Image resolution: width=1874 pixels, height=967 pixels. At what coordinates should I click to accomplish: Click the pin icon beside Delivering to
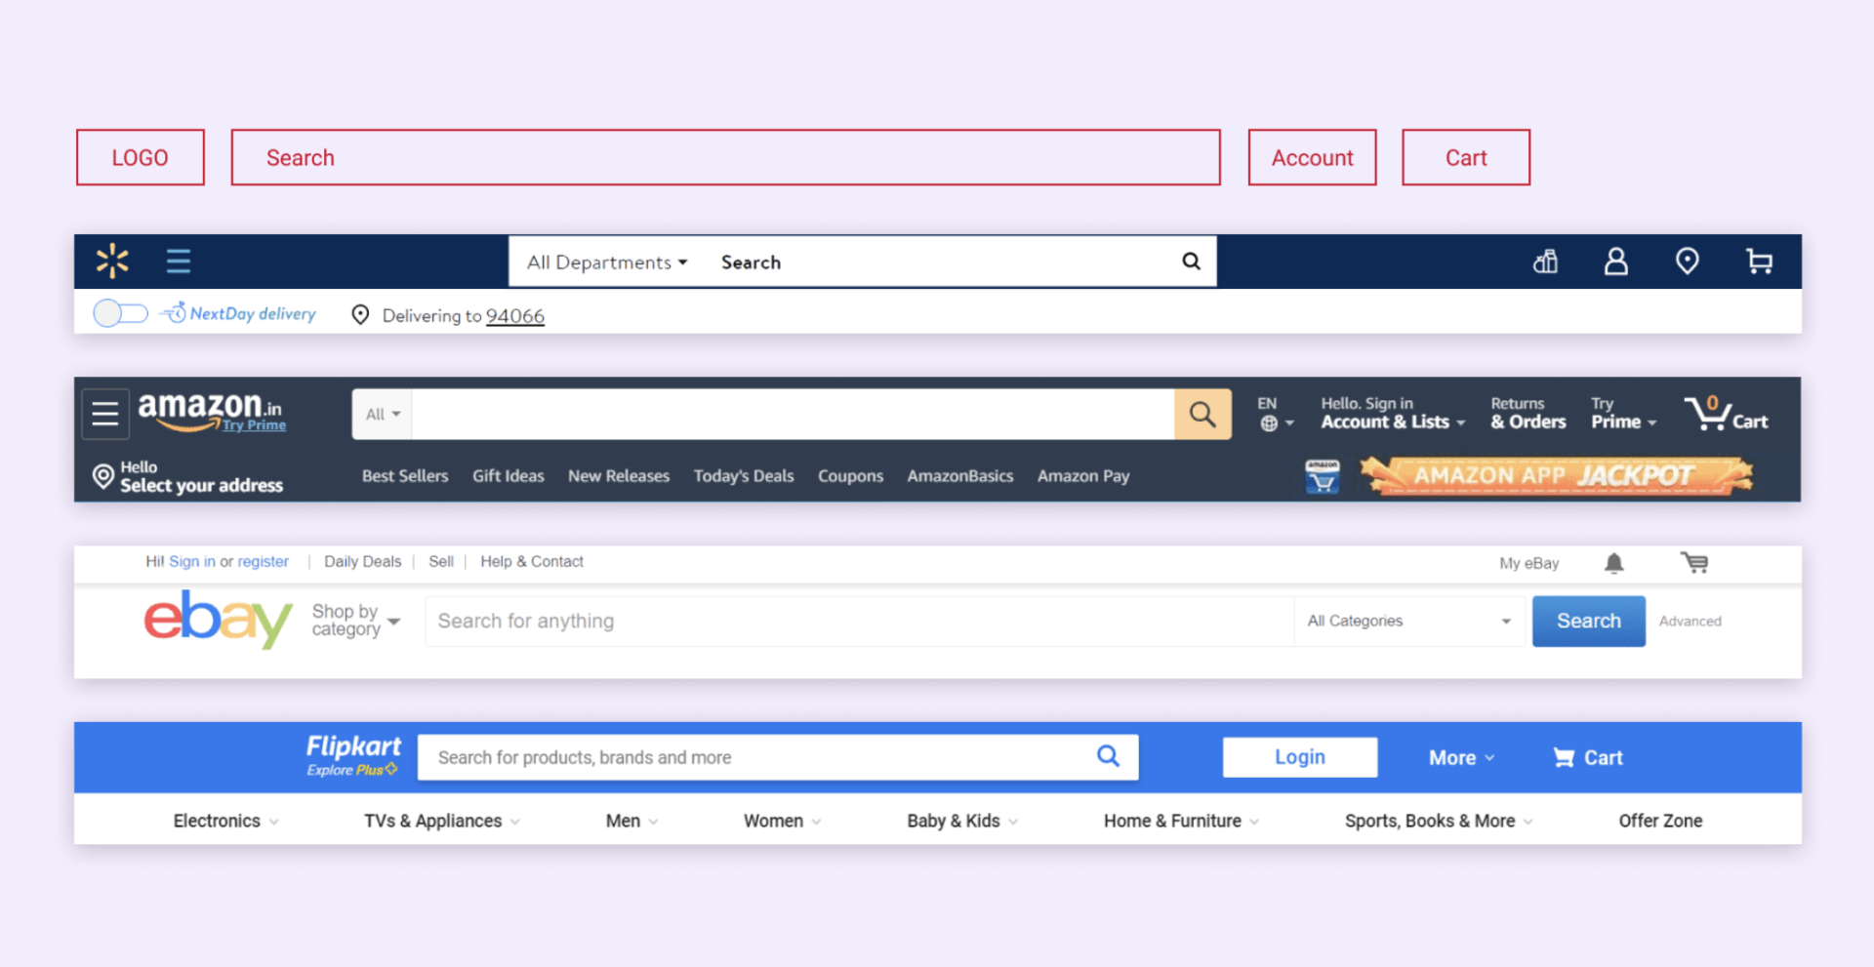[x=360, y=314]
